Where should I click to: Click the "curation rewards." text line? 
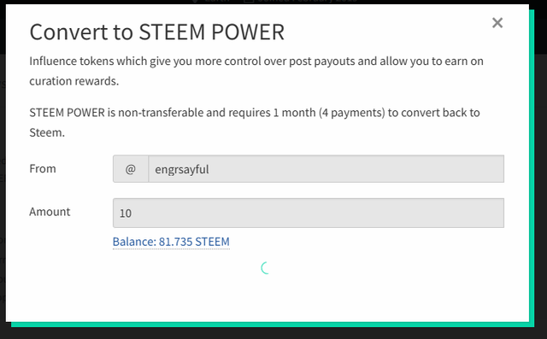[x=74, y=81]
